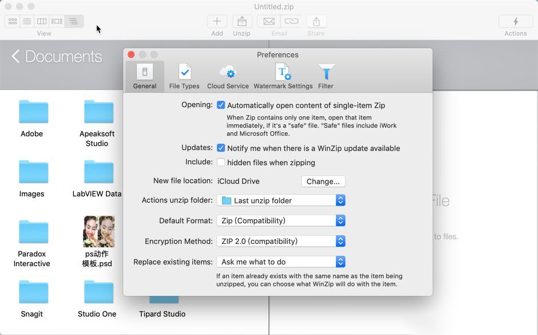The width and height of the screenshot is (538, 335).
Task: Disable automatically opening single-item Zip content
Action: pyautogui.click(x=221, y=105)
